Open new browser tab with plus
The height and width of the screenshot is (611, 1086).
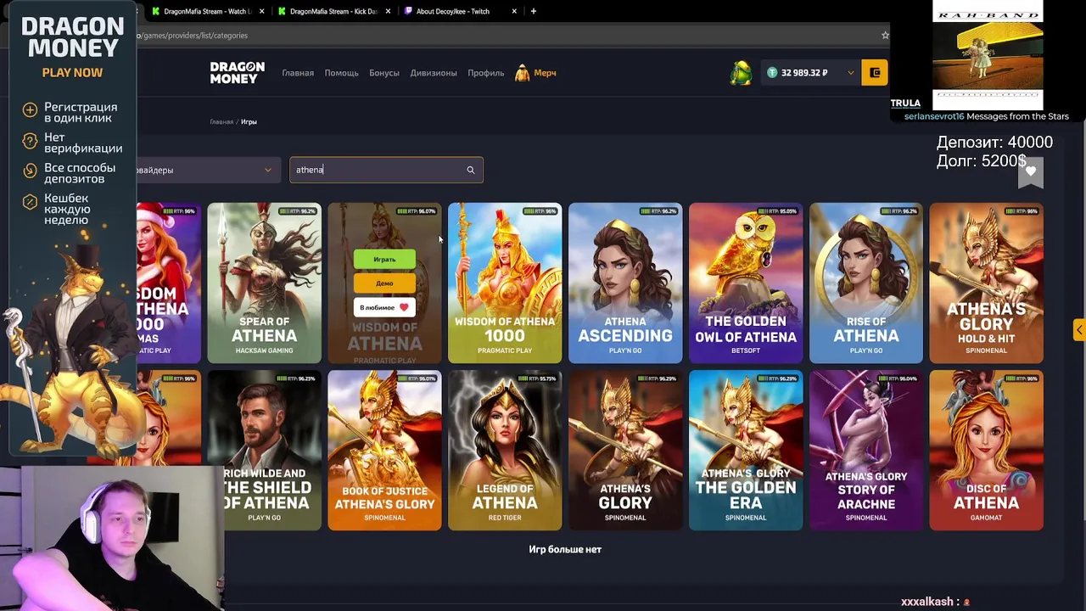(533, 11)
